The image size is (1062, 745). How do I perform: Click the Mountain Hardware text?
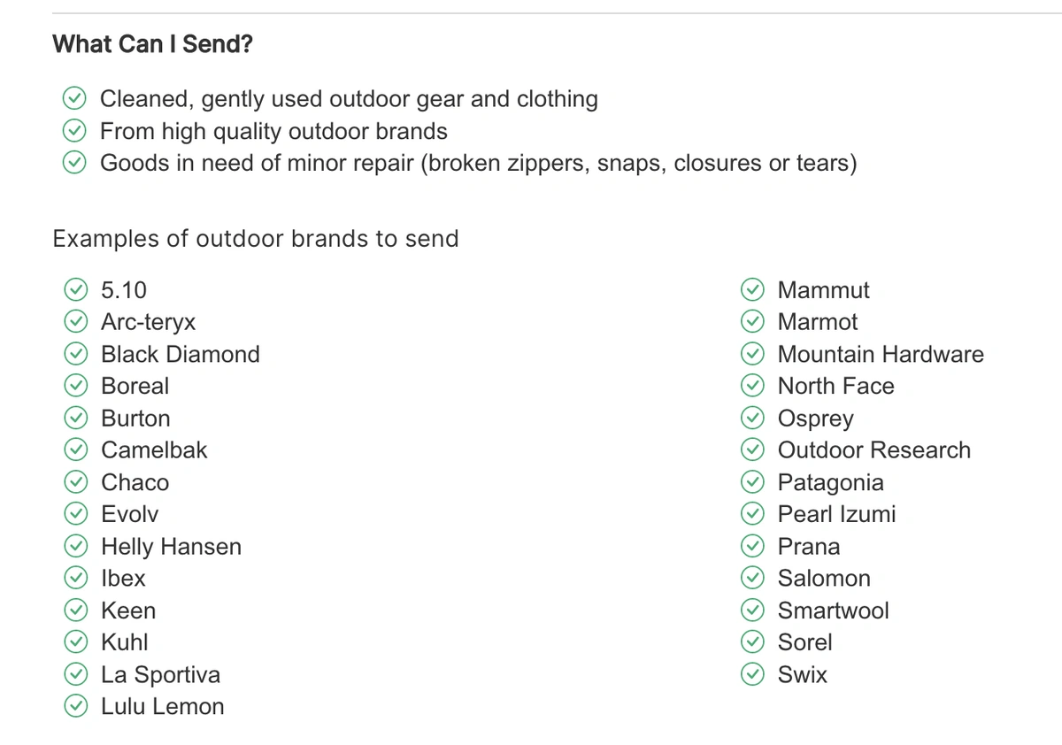tap(881, 354)
